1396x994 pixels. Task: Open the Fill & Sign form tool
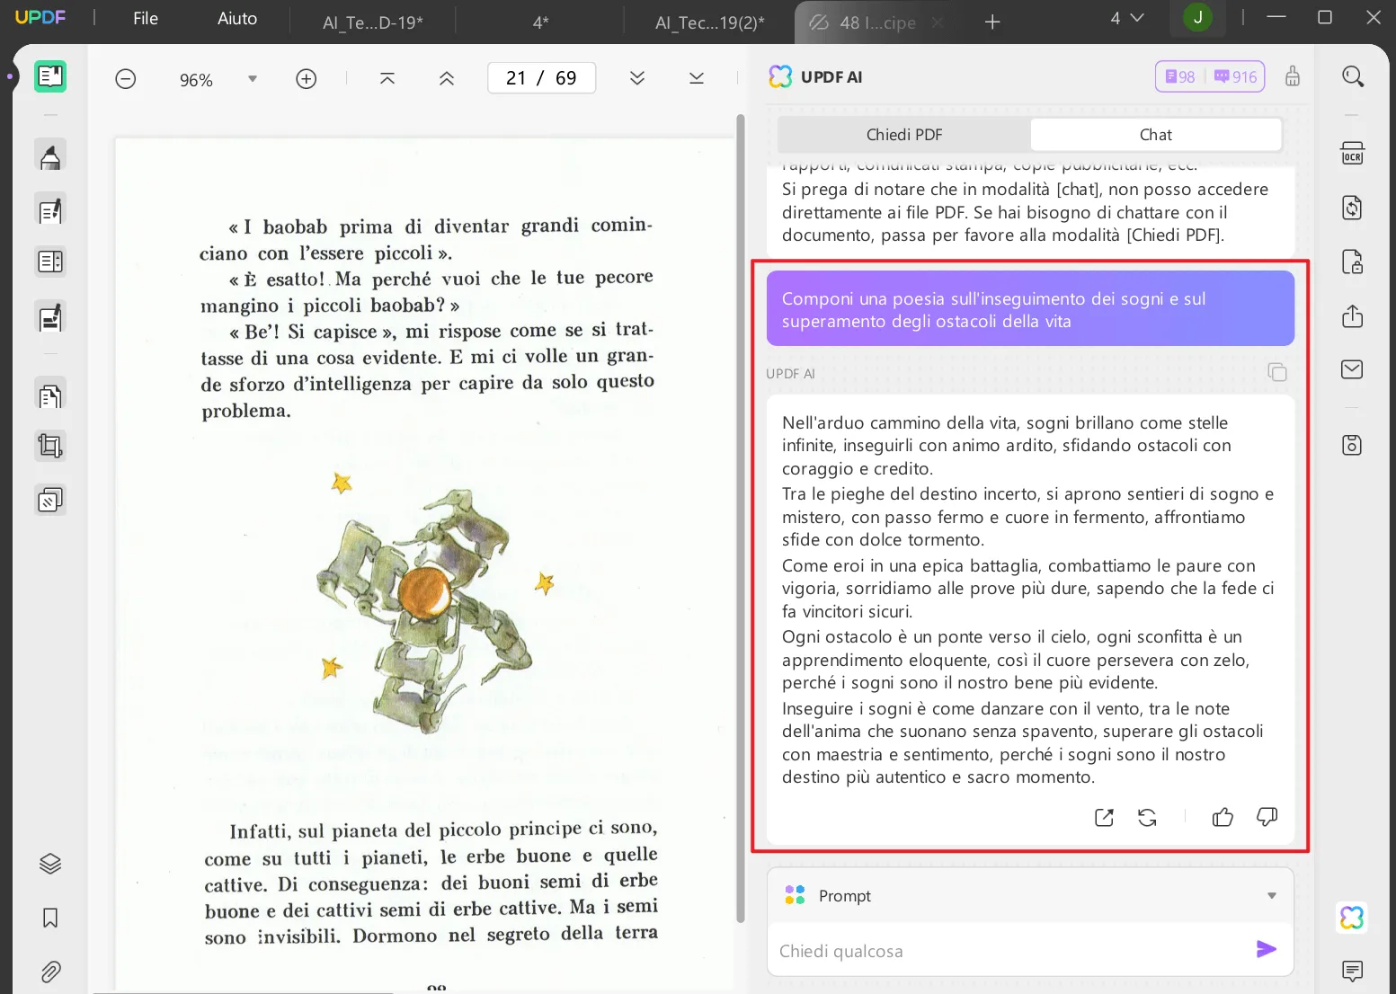(x=50, y=317)
